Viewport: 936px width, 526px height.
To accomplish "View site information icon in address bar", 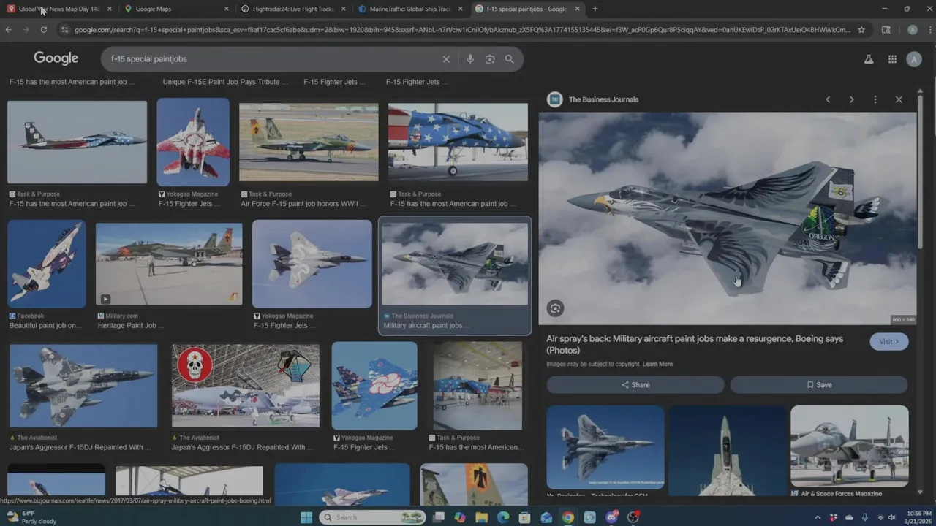I will (x=64, y=30).
